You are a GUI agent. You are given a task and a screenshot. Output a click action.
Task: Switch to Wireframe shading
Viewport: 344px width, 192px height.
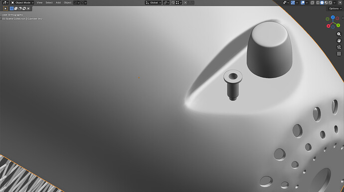(x=318, y=2)
